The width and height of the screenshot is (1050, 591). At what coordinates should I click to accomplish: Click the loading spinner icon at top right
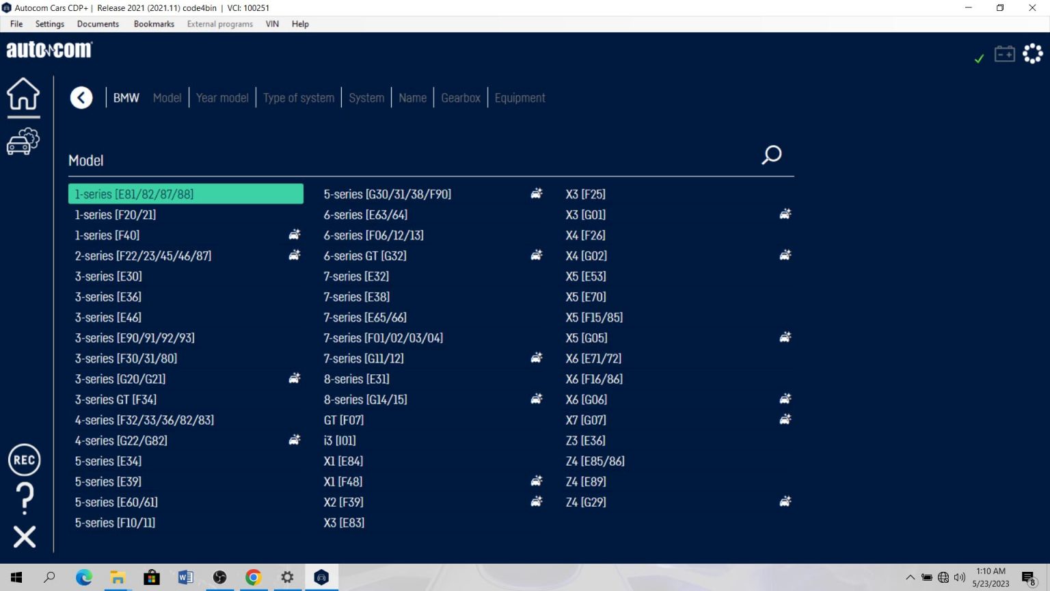click(x=1032, y=53)
